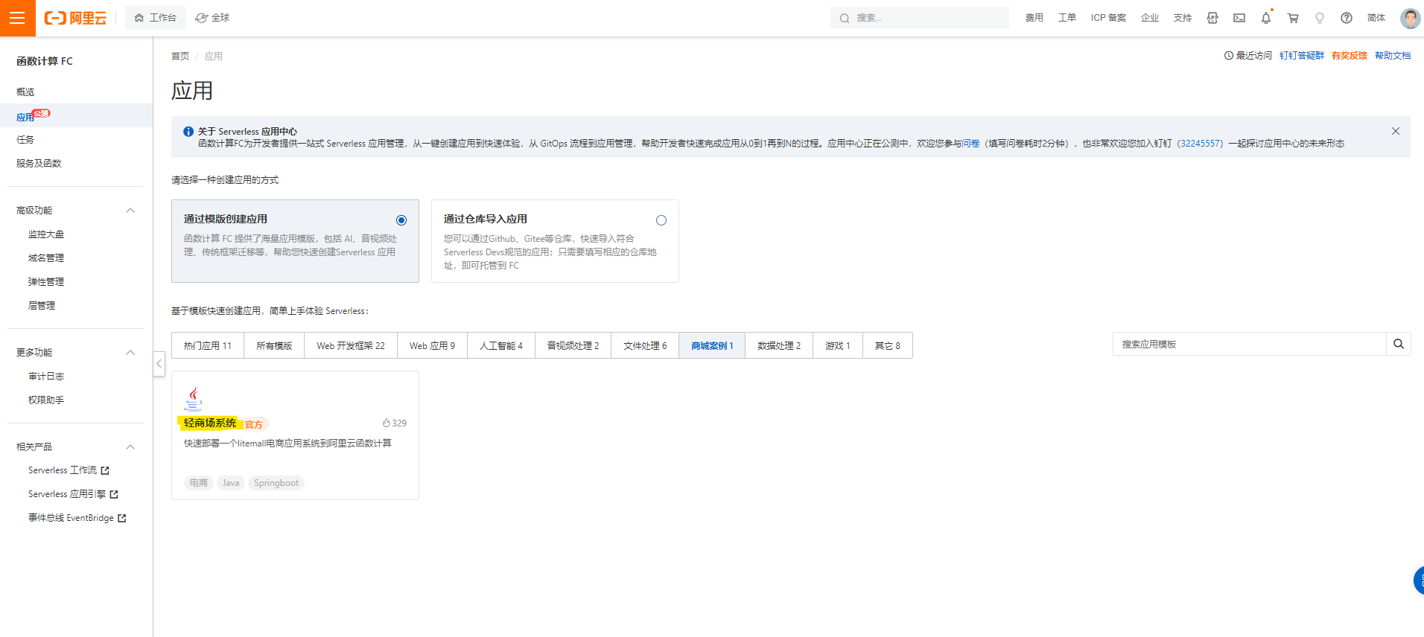The image size is (1424, 637).
Task: Focus the top 搜索 search box
Action: (x=919, y=18)
